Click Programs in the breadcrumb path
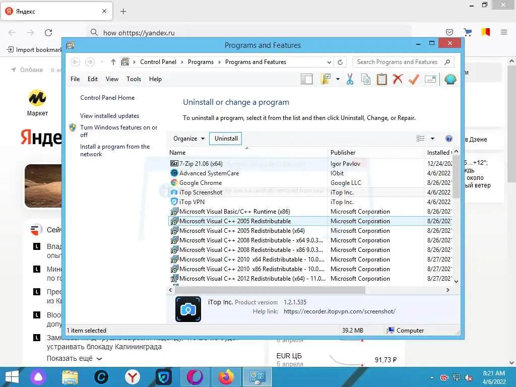The width and height of the screenshot is (516, 387). click(x=201, y=62)
